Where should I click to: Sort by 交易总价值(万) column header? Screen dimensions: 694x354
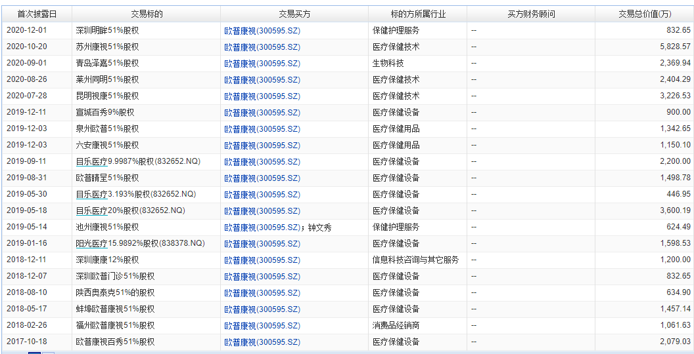(x=645, y=14)
